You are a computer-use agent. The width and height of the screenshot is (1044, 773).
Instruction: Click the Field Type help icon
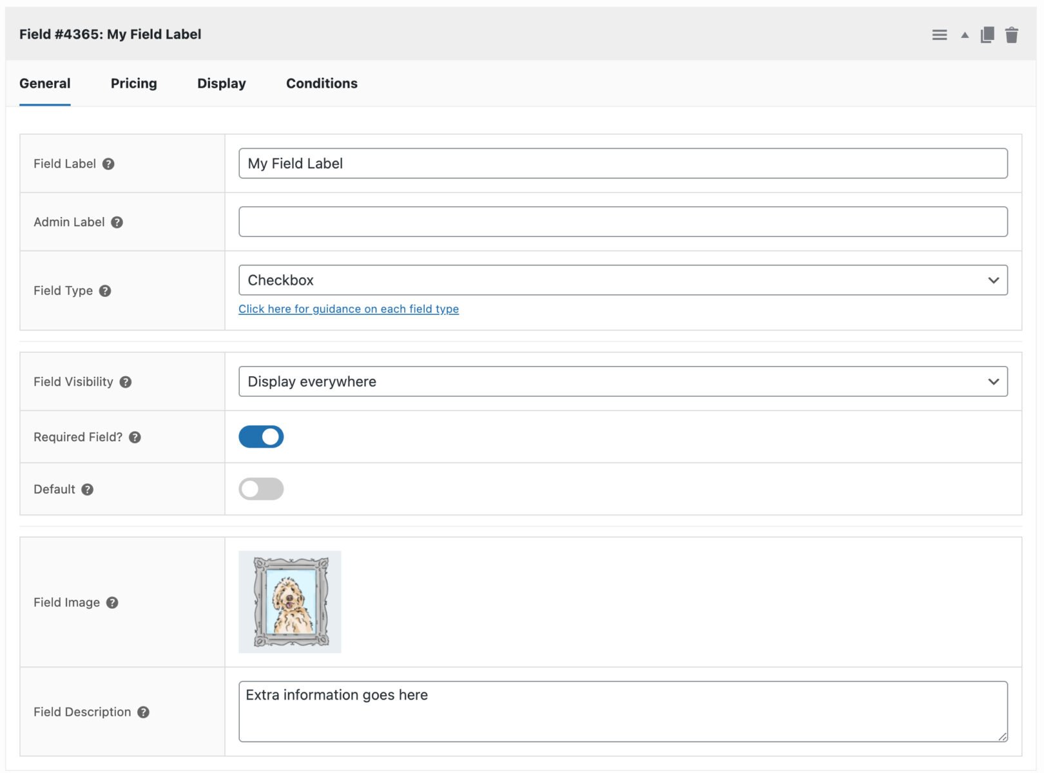(105, 291)
